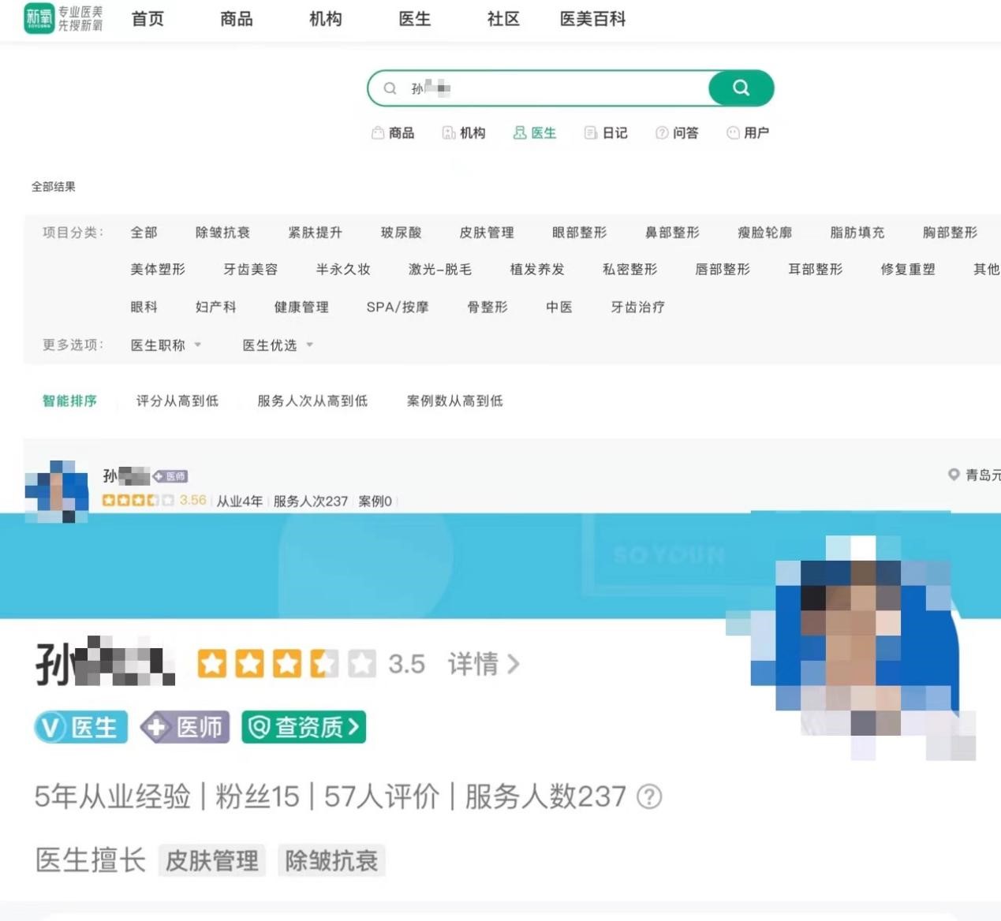
Task: Open rating 详情 chevron link
Action: [x=484, y=664]
